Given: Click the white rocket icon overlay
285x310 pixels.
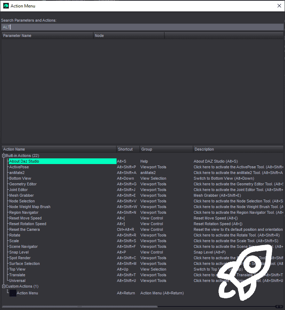Looking at the screenshot, I should (246, 273).
